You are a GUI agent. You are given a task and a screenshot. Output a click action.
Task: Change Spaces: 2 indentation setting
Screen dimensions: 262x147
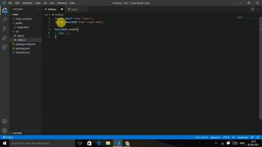point(215,137)
